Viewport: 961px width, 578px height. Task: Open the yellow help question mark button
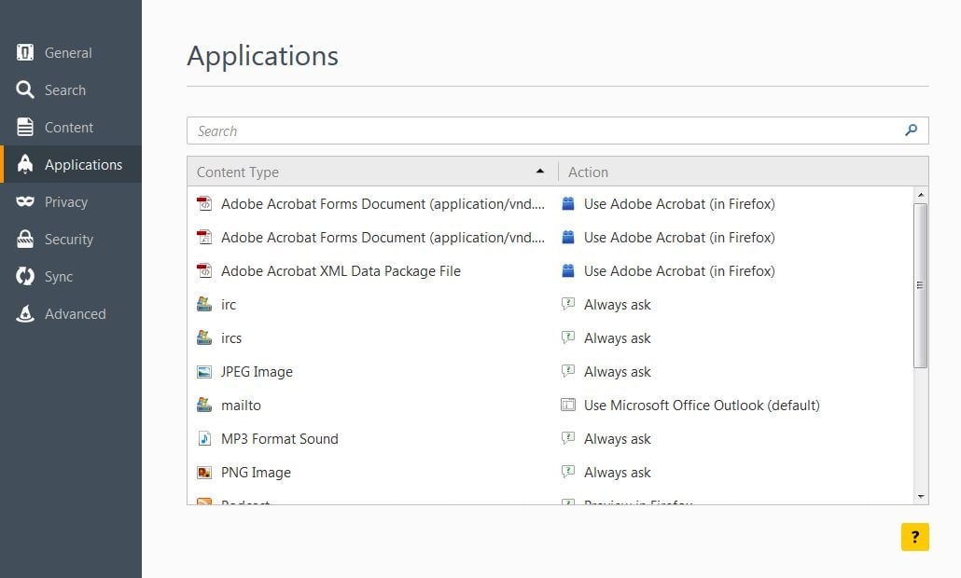(x=915, y=537)
